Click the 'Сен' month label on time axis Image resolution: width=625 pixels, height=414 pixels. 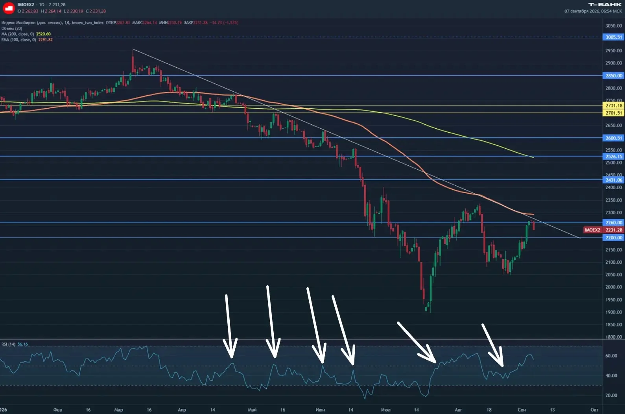[522, 410]
